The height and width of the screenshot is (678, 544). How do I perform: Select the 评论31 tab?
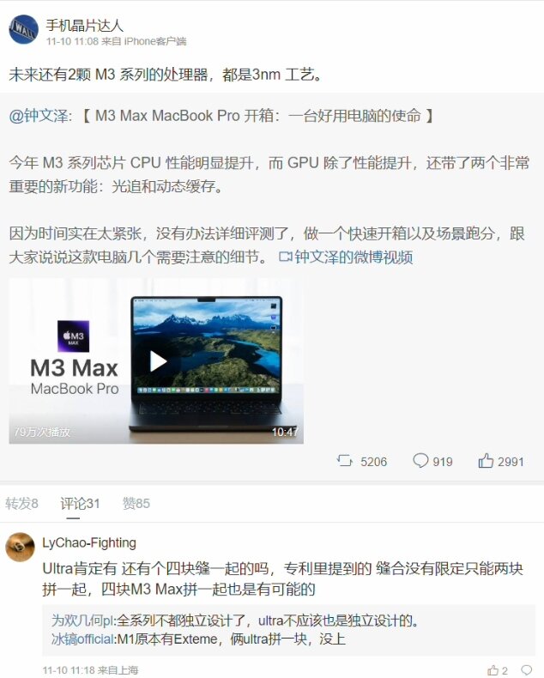coord(80,503)
